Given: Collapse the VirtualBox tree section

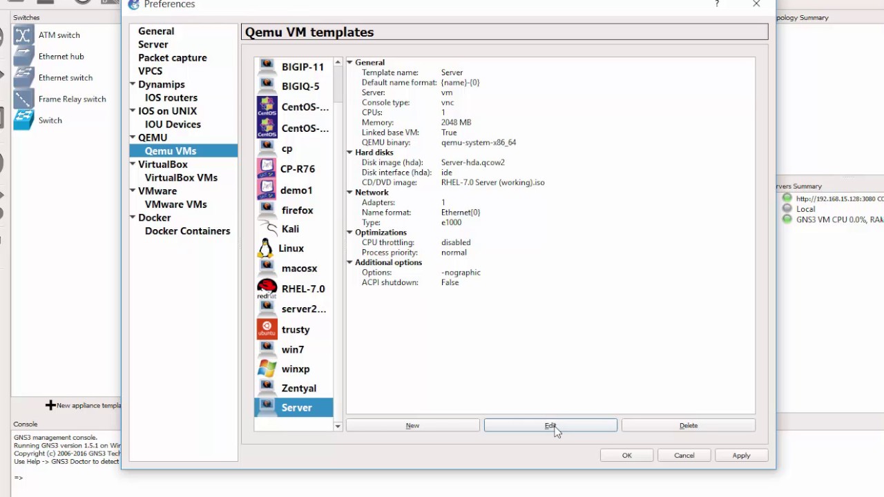Looking at the screenshot, I should (133, 164).
